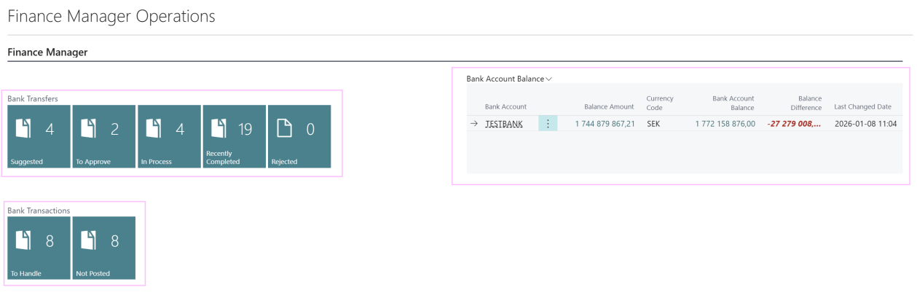Click the SEK currency code cell
Screen dimensions: 917x303
coord(653,124)
